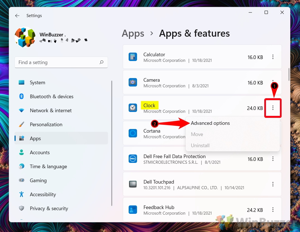Open Accounts via its person icon
This screenshot has height=232, width=300.
tap(21, 152)
